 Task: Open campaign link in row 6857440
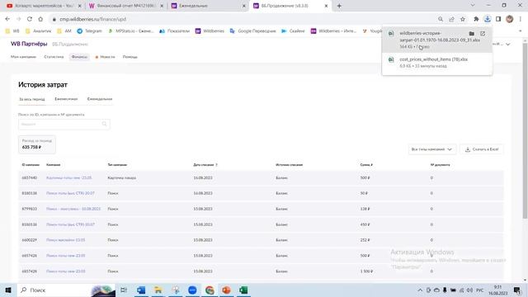[68, 178]
